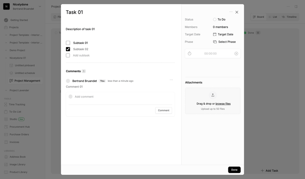
Task: Open comment options for Comment 01
Action: coord(171,80)
